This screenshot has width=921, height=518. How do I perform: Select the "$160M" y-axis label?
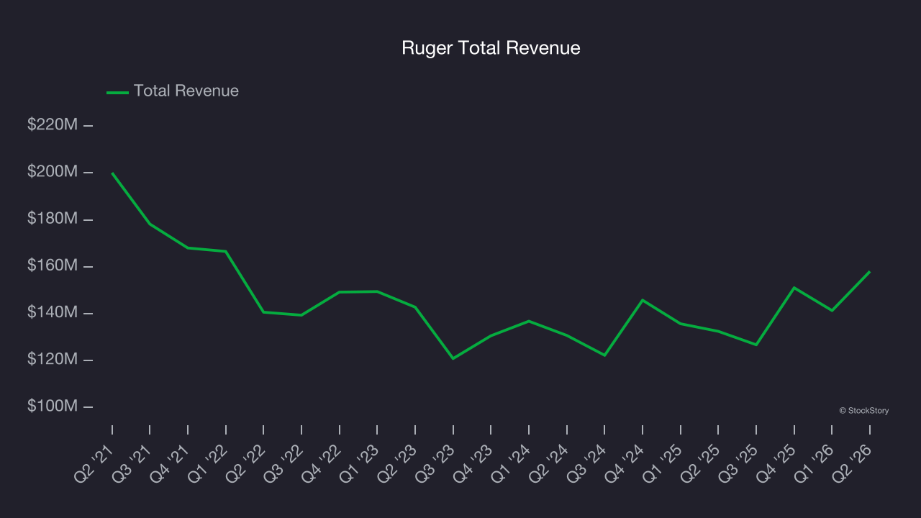pos(53,265)
